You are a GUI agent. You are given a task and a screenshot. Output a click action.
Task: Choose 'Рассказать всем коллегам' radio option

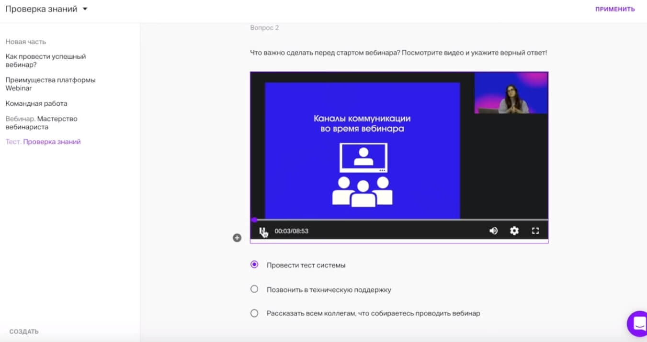tap(254, 313)
